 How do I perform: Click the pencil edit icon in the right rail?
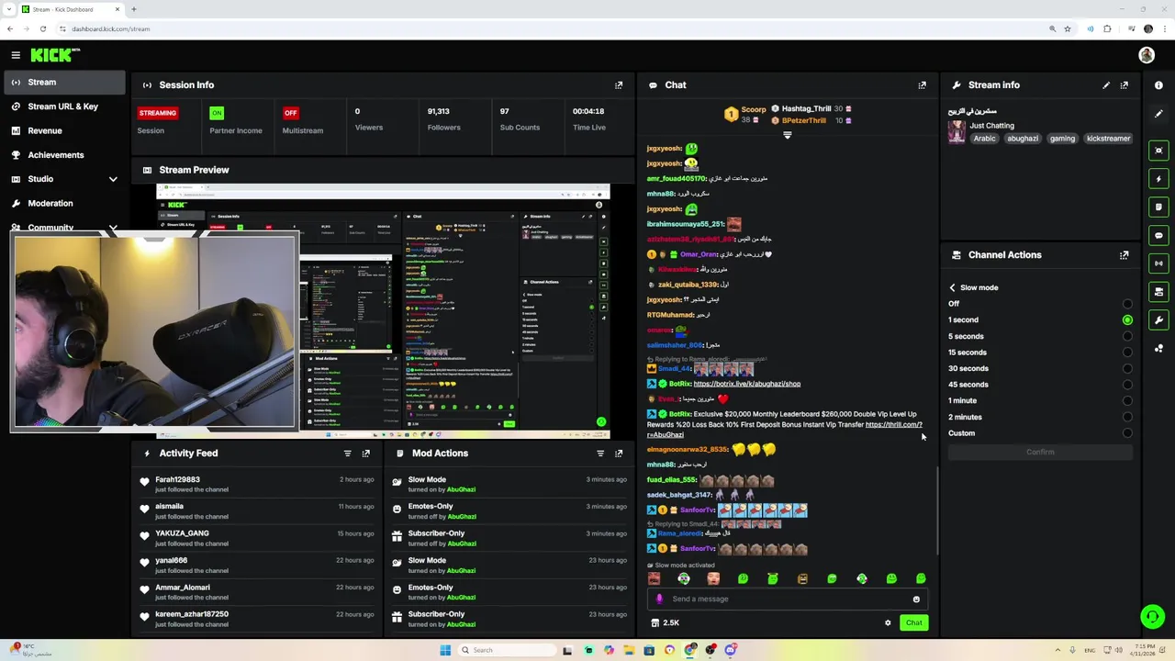click(1158, 114)
